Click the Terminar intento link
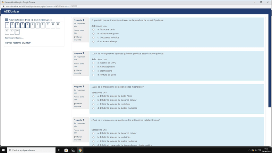 pos(14,38)
